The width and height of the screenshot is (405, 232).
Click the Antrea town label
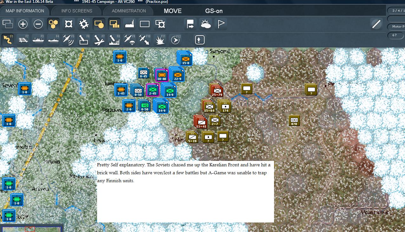click(x=40, y=189)
